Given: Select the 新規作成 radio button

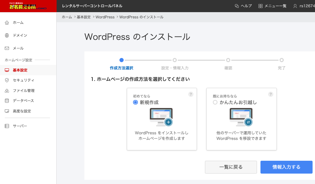Looking at the screenshot, I should 135,102.
